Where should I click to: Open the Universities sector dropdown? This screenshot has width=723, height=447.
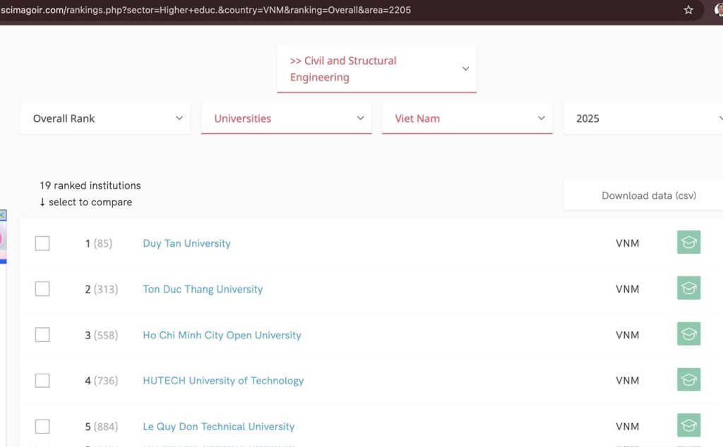click(287, 118)
